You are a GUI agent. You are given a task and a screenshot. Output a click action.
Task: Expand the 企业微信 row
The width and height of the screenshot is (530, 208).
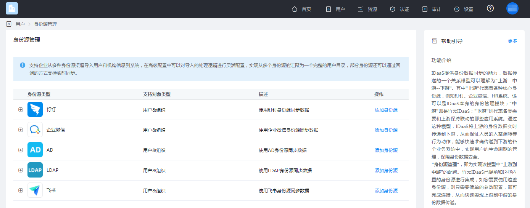21,130
